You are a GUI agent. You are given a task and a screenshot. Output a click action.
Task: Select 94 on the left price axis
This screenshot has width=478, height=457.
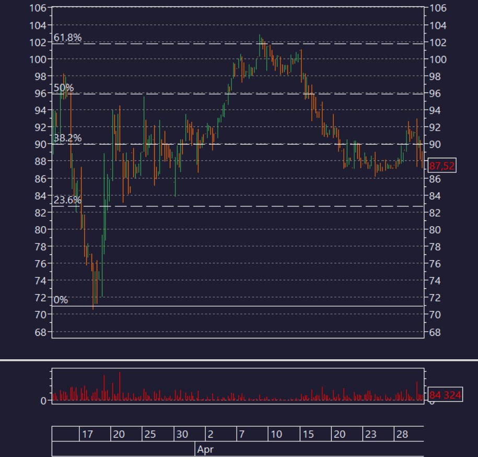(x=41, y=110)
